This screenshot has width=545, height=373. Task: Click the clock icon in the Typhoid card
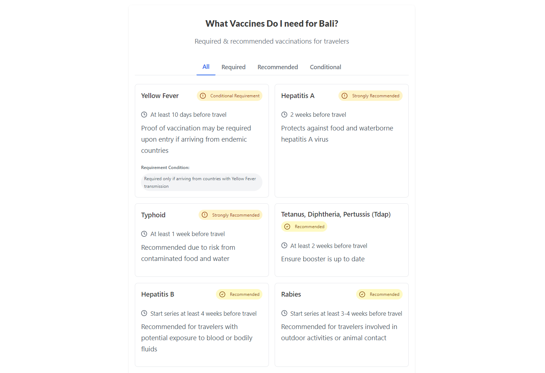144,234
